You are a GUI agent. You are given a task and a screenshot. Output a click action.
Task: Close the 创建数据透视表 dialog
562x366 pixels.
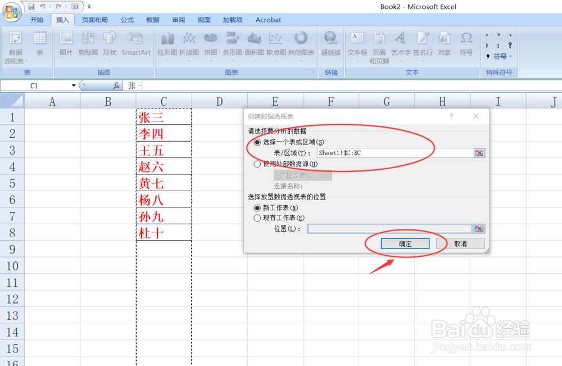click(476, 116)
